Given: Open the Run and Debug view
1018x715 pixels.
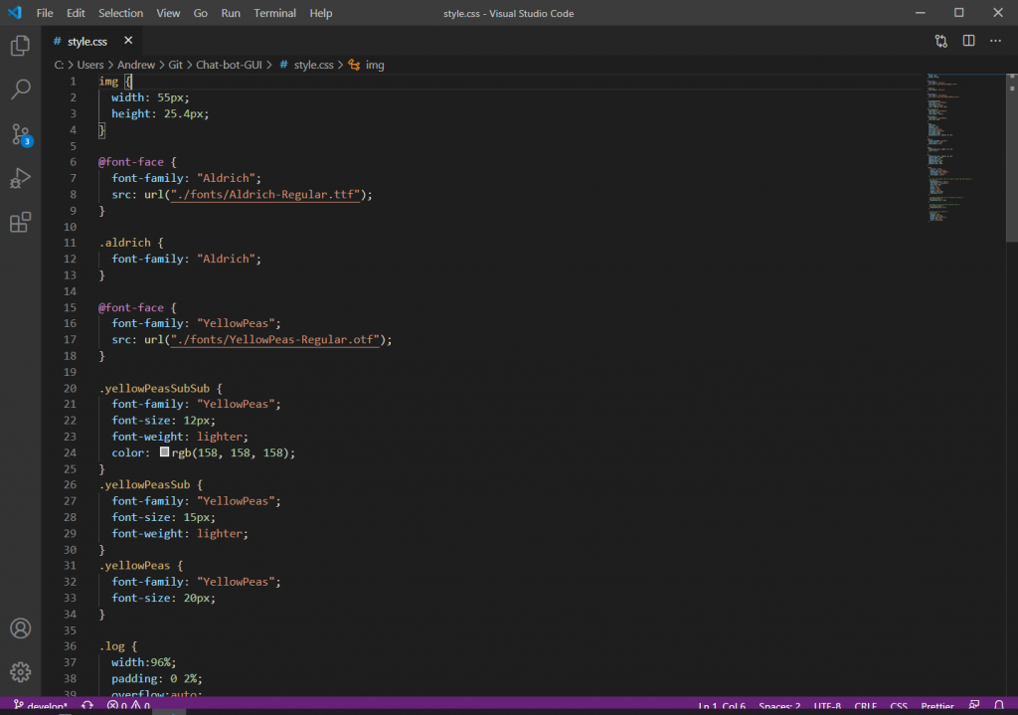Looking at the screenshot, I should 20,179.
